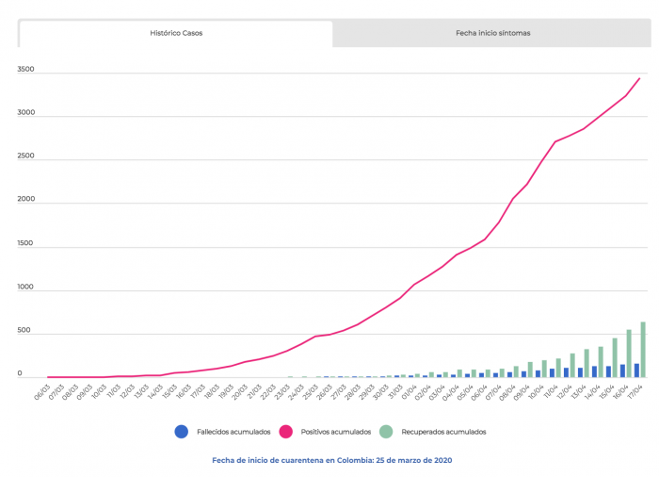Click the pink Positivos acumulados legend circle

coord(292,432)
